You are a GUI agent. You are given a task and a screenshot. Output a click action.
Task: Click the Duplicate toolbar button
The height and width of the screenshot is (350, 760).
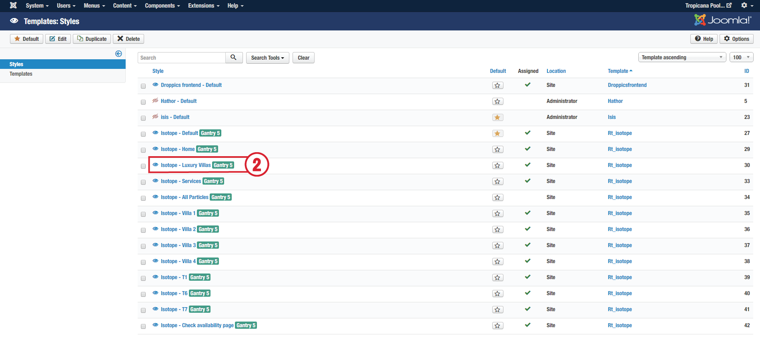click(x=92, y=39)
